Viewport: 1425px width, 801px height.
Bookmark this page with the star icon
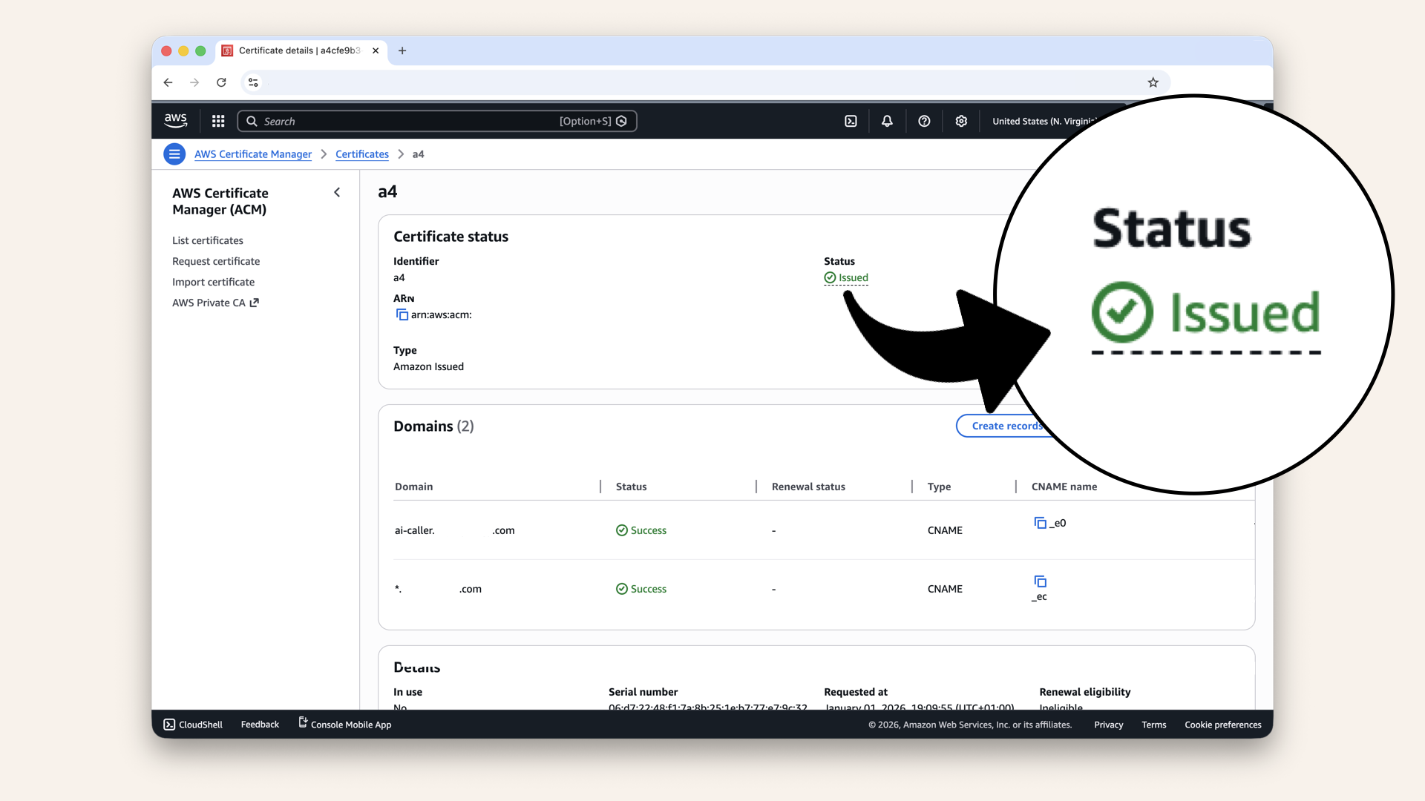click(1153, 82)
